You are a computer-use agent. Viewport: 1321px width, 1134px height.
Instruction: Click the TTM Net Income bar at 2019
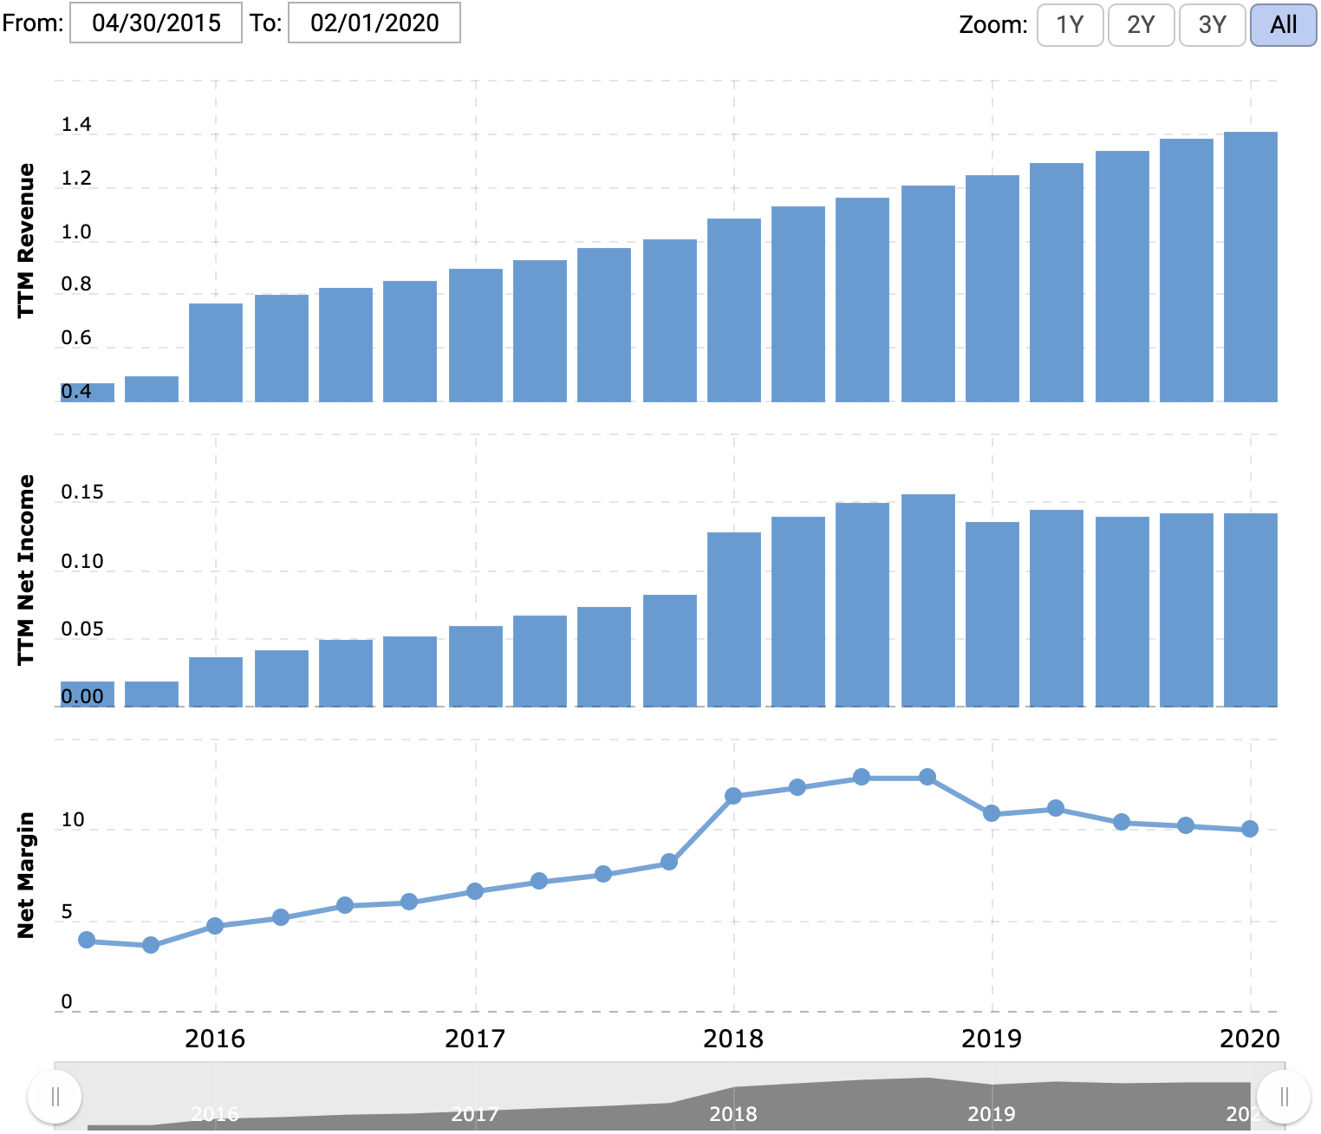point(992,615)
